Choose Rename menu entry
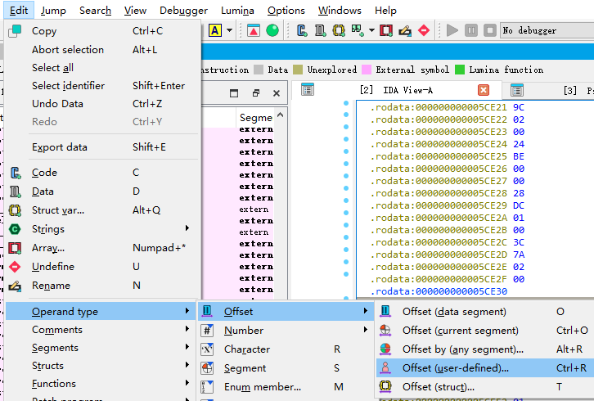Screen dimensions: 594x401 tap(102, 286)
